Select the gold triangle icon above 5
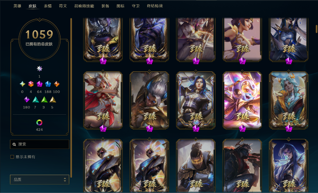 click(53, 99)
